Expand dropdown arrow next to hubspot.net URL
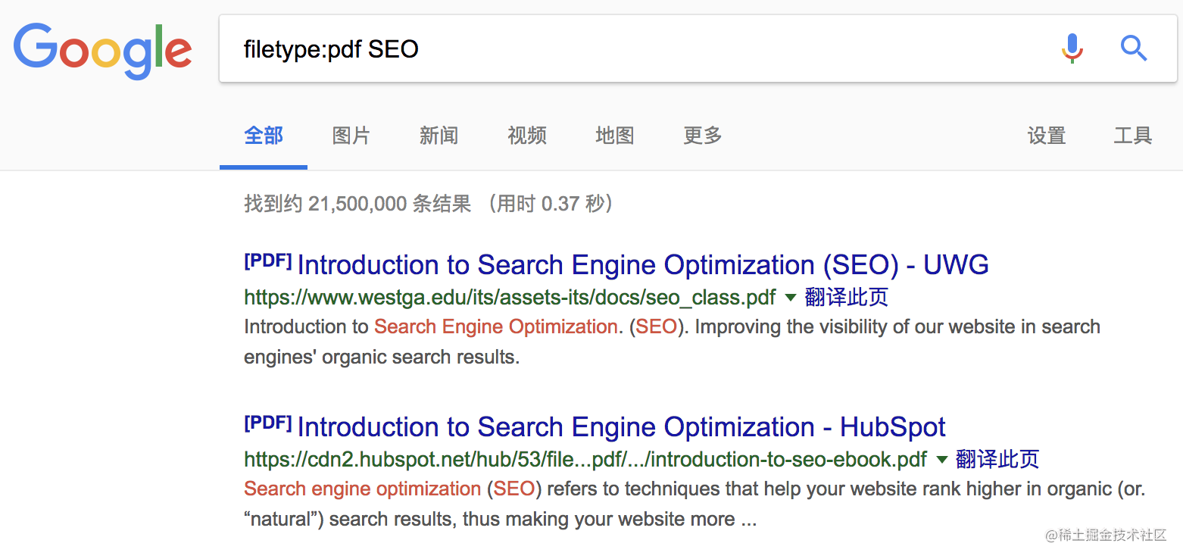Screen dimensions: 1183x559 pyautogui.click(x=942, y=460)
